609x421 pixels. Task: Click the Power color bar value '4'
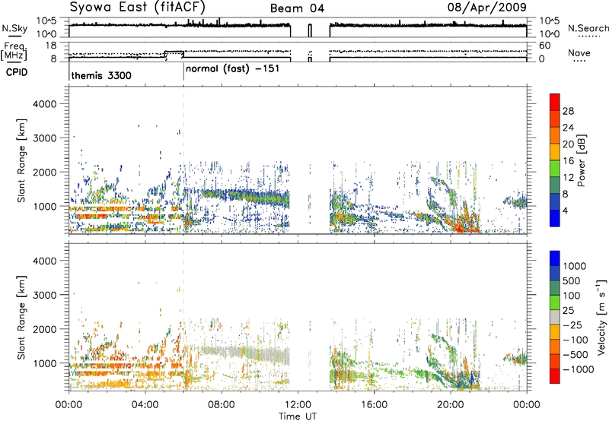click(x=565, y=211)
